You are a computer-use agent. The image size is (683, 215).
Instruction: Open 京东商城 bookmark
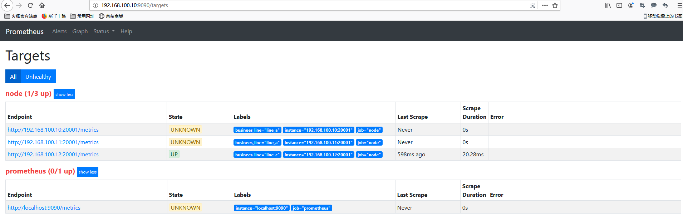point(111,16)
